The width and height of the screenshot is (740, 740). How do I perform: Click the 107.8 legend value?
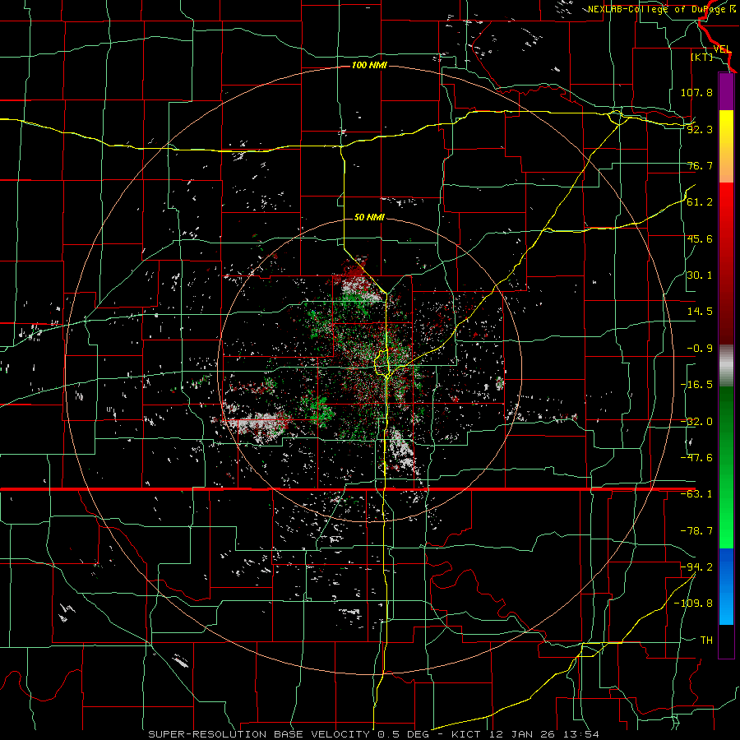[696, 92]
